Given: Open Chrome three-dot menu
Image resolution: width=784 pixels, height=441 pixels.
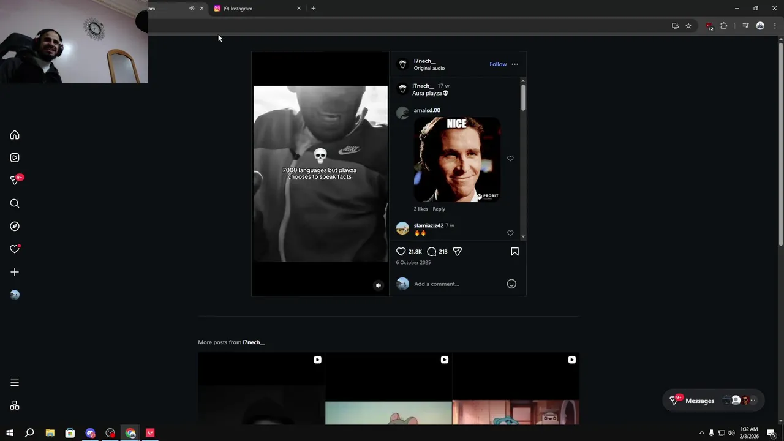Looking at the screenshot, I should tap(775, 26).
